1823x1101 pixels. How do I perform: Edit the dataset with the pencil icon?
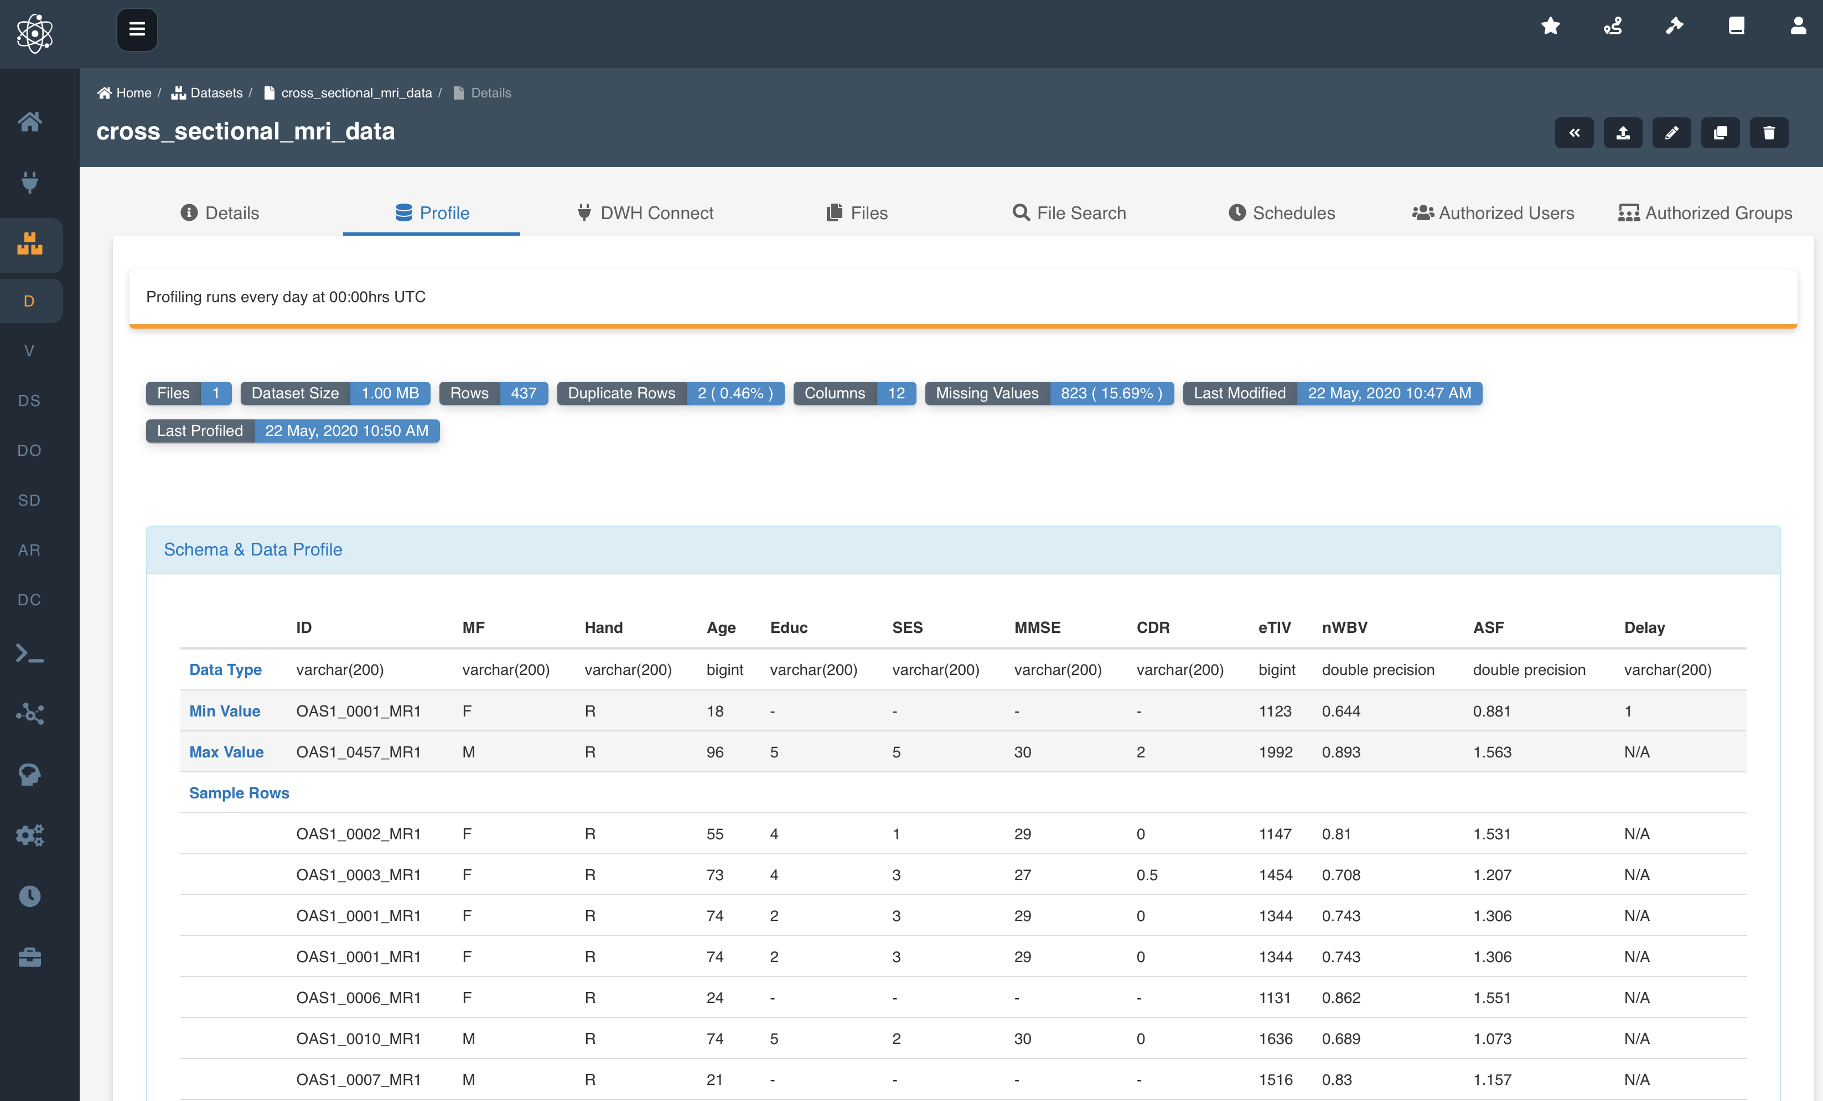(x=1671, y=133)
